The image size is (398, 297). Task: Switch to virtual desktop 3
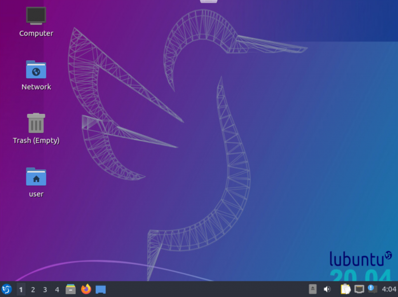[x=45, y=290]
